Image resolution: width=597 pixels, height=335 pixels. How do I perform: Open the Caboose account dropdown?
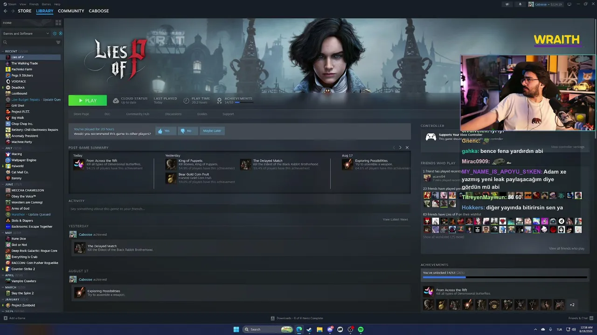pos(545,4)
